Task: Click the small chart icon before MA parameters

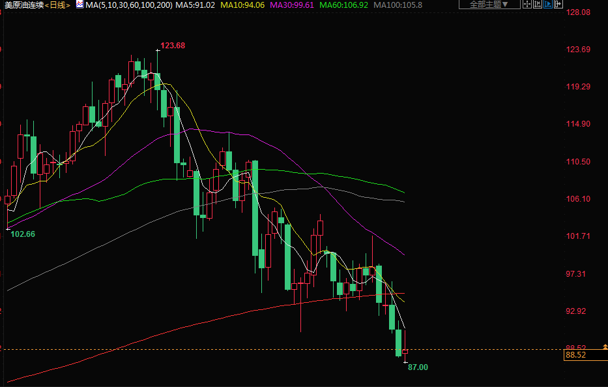Action: 80,5
